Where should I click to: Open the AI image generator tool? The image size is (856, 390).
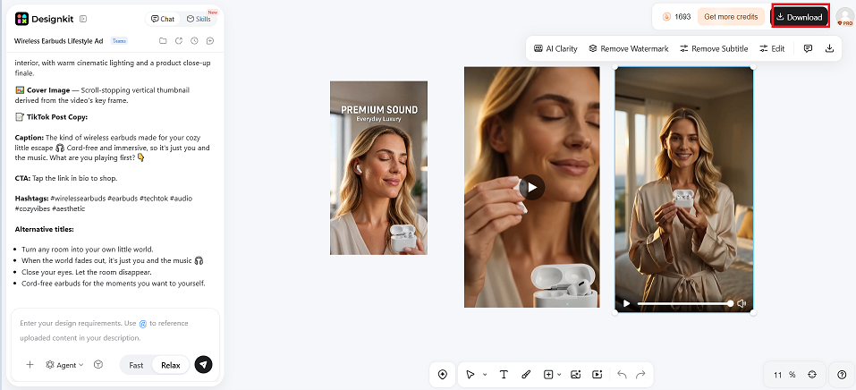[x=575, y=374]
